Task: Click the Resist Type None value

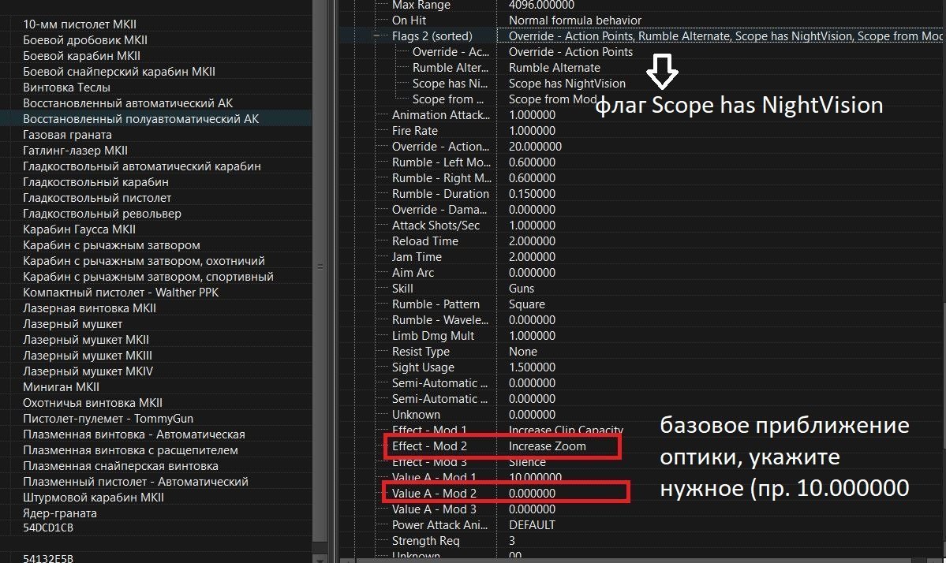Action: 522,352
